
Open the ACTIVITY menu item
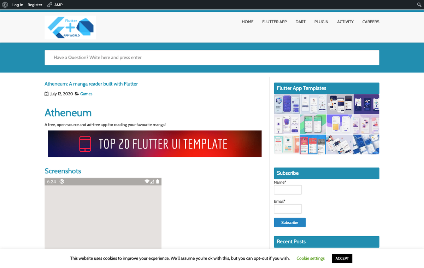pos(346,22)
